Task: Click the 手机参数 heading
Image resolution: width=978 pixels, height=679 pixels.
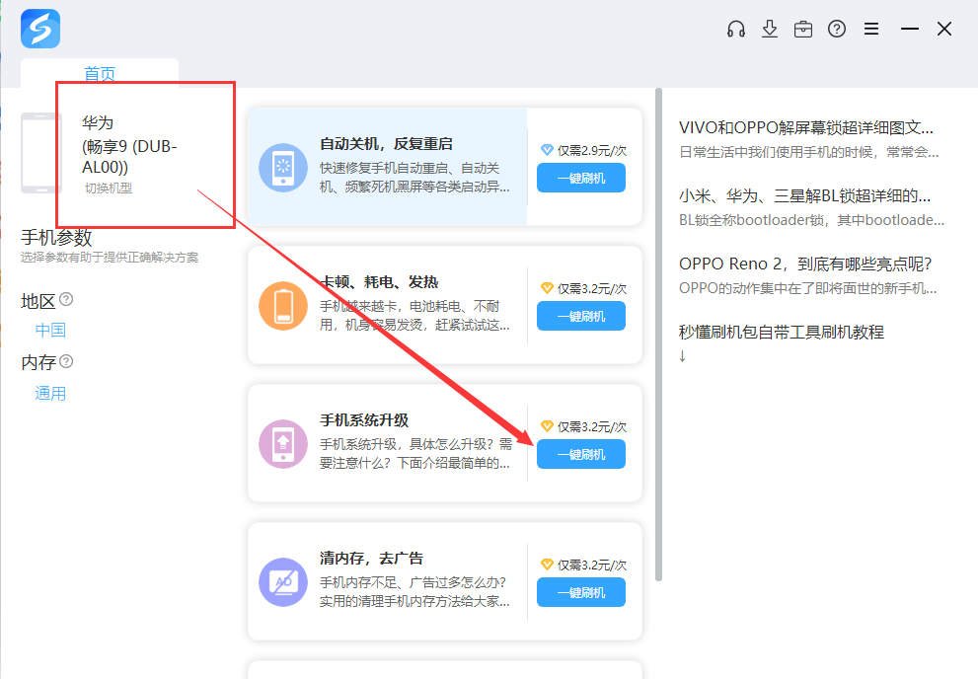Action: (x=57, y=238)
